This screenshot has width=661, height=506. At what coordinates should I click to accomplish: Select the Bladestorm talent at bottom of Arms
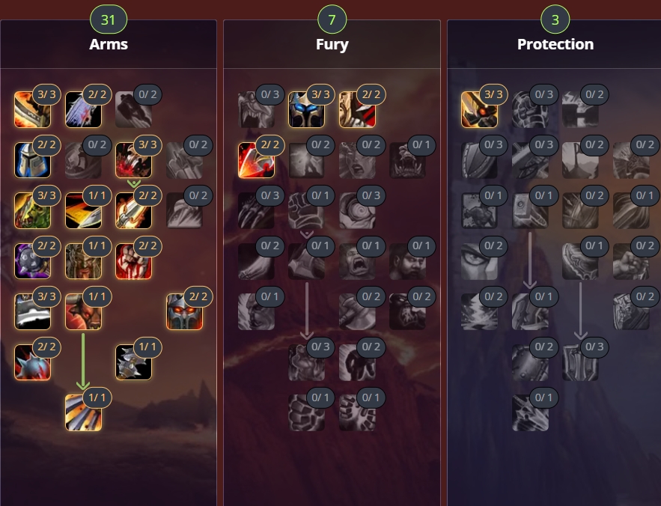click(84, 413)
